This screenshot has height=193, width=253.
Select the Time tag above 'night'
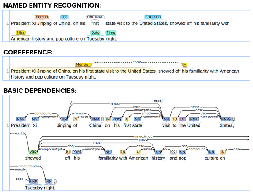111,33
